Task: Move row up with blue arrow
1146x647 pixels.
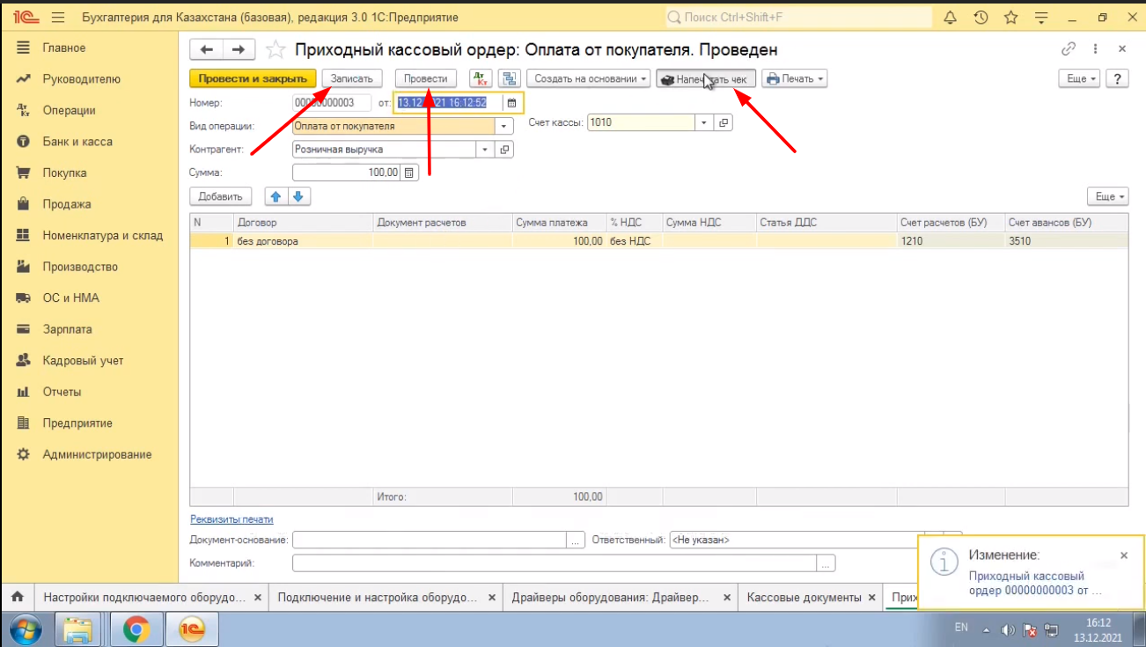Action: 275,196
